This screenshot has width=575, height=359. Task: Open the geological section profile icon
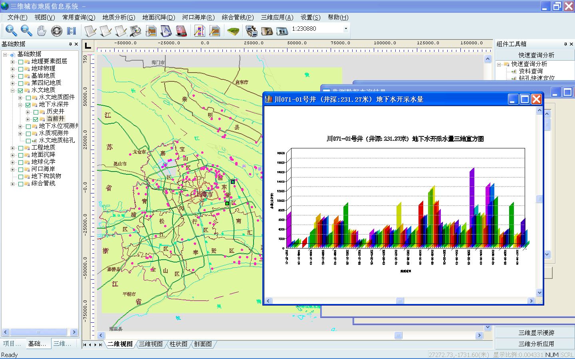215,31
